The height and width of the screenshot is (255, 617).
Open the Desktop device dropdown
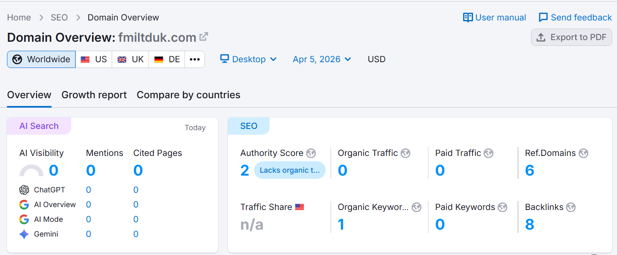pos(248,59)
